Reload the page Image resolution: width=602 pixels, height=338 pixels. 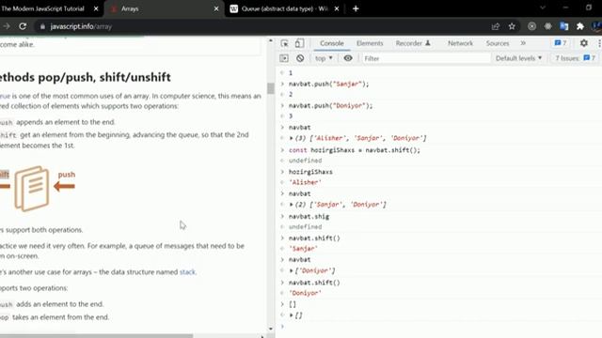tap(23, 26)
